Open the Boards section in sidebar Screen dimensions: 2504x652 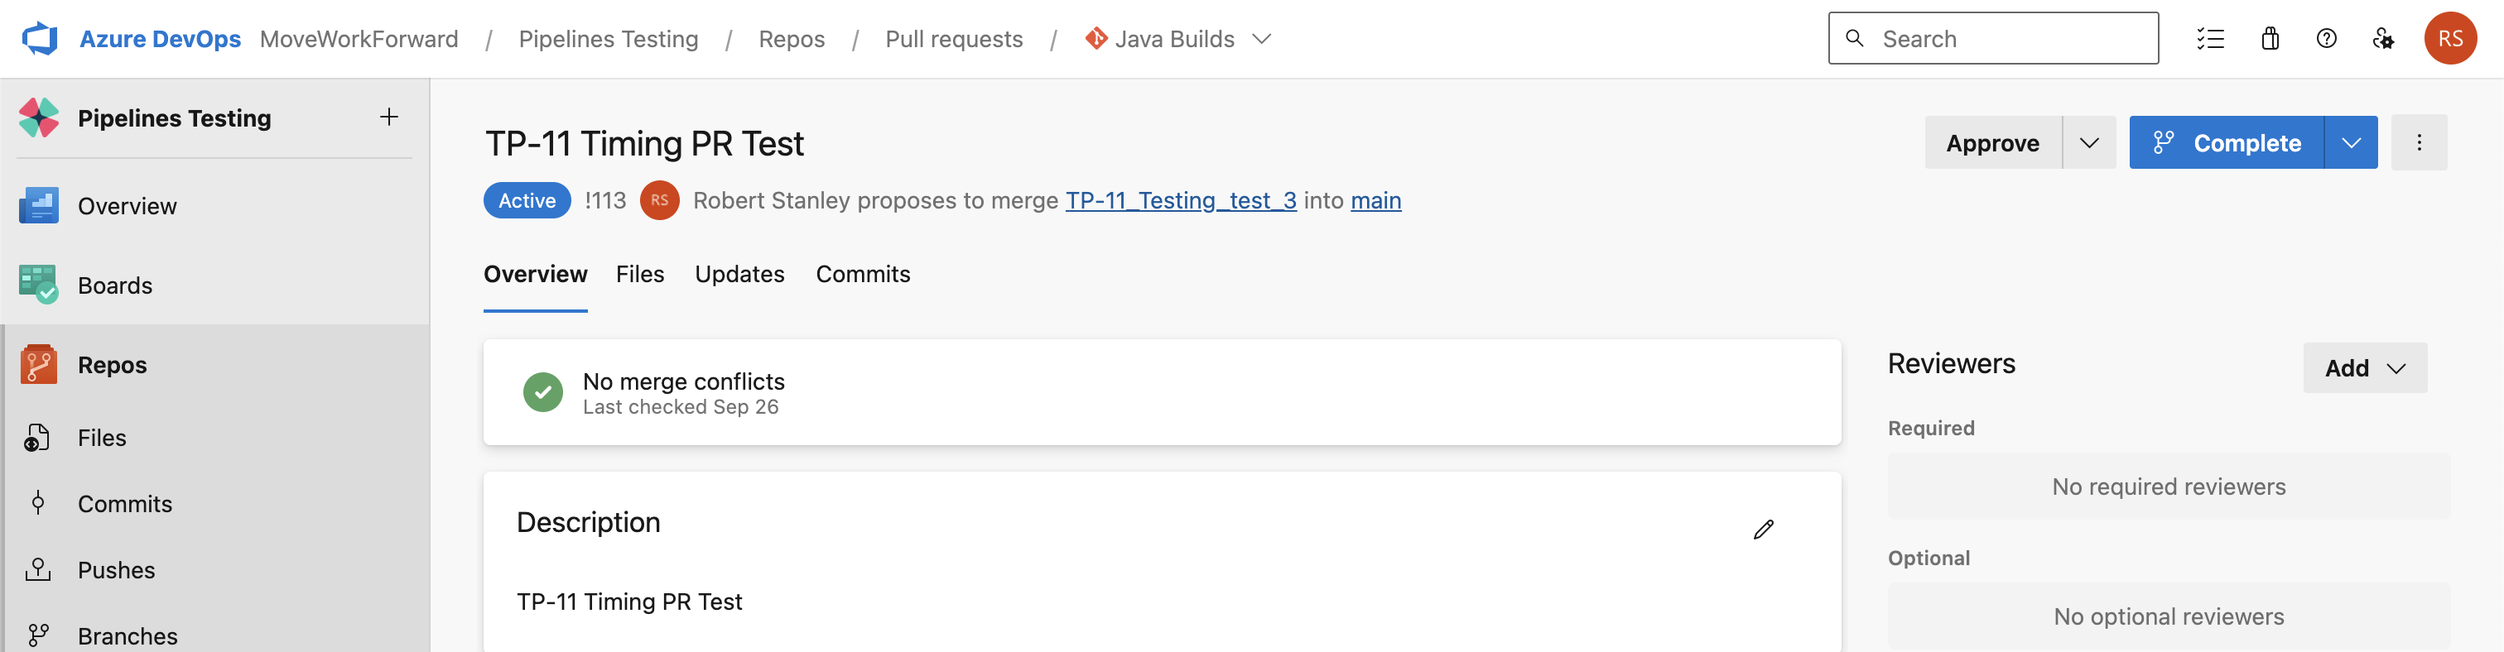115,285
